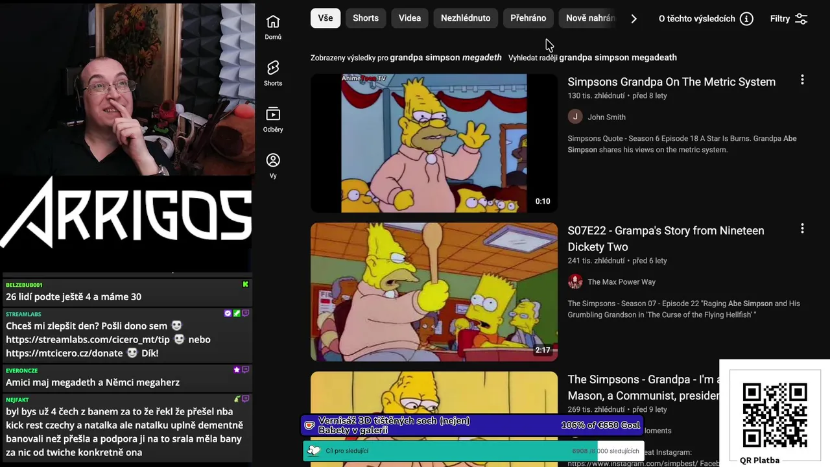830x467 pixels.
Task: Click the mtcicero.cz/donate chat link
Action: (x=64, y=353)
